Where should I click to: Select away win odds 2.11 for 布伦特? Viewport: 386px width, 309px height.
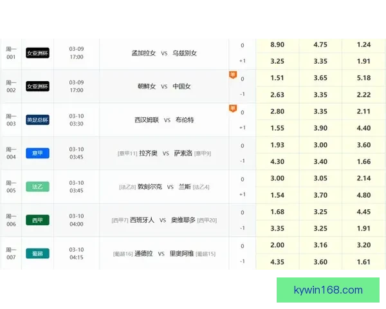(x=363, y=111)
